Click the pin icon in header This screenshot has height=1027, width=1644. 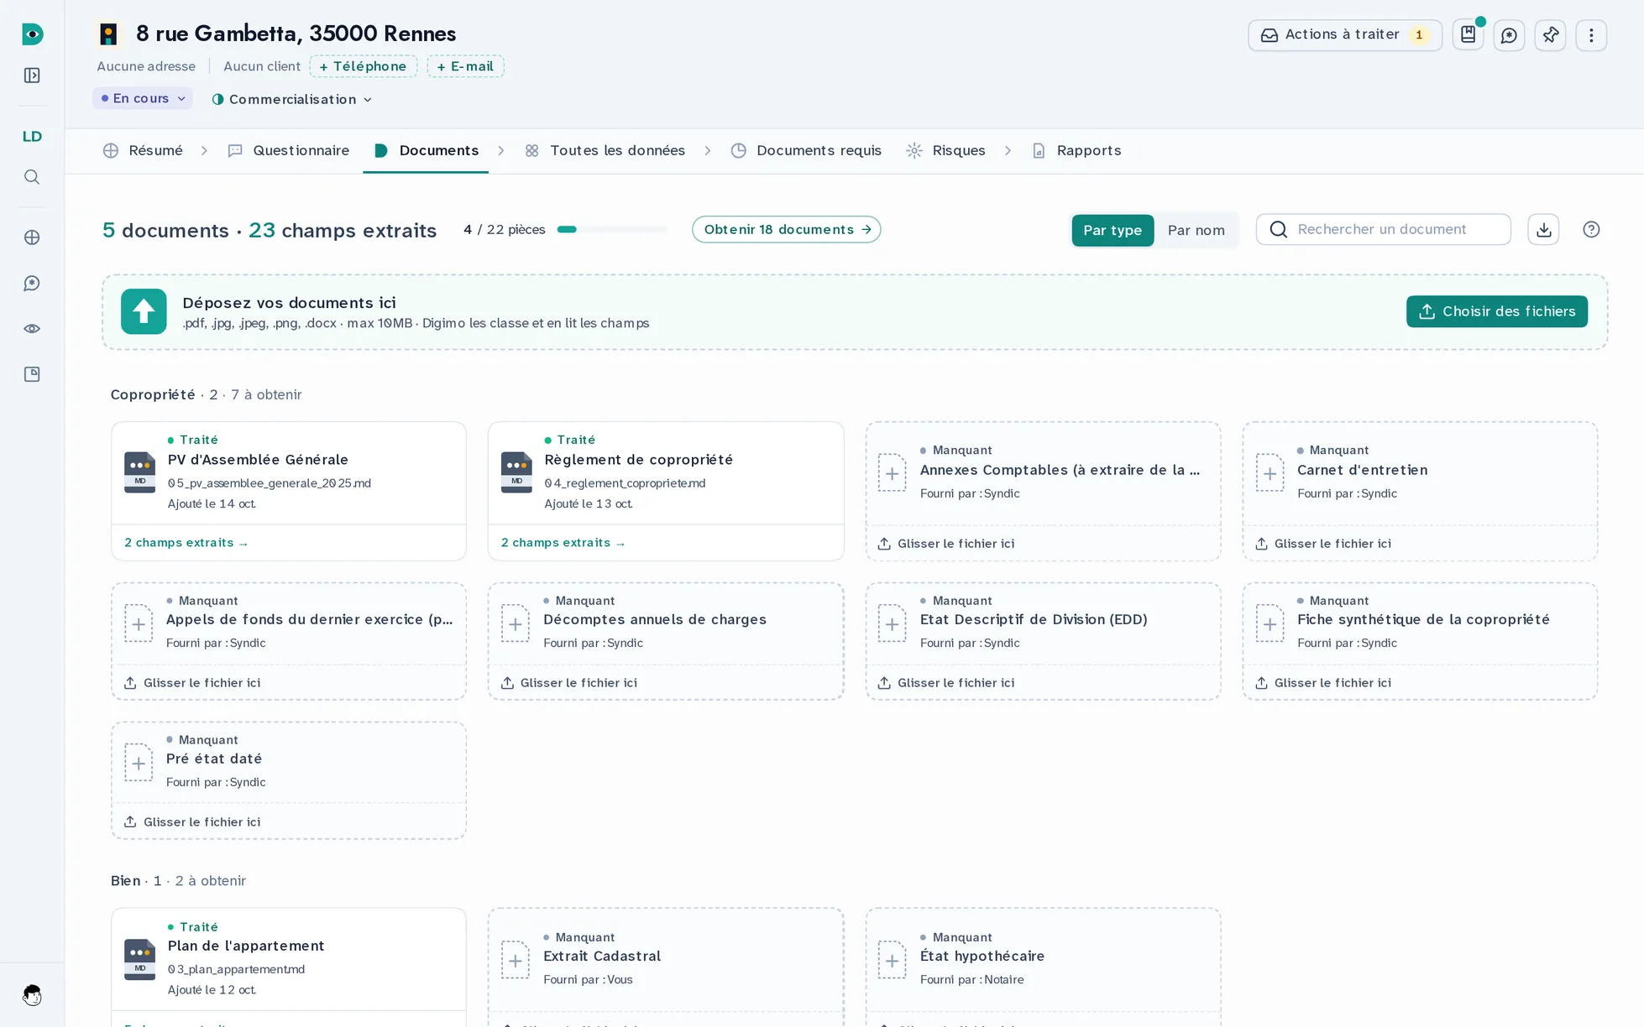[x=1550, y=35]
